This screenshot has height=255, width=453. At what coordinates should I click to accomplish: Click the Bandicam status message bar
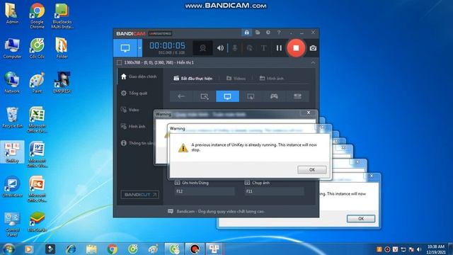pos(217,211)
